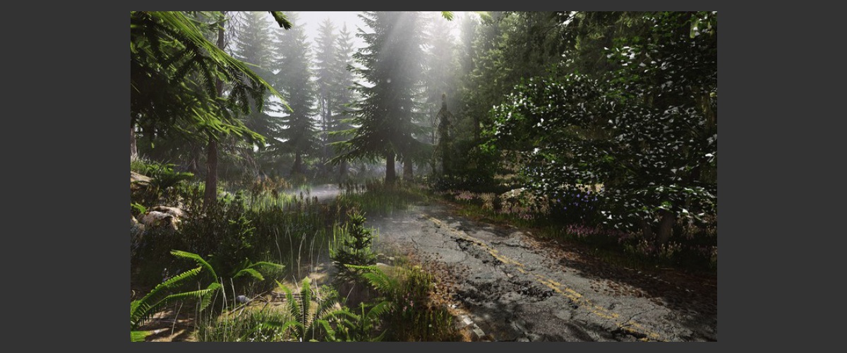The image size is (847, 353).
Task: Click the thin tree trunk on the left
Action: point(210,169)
